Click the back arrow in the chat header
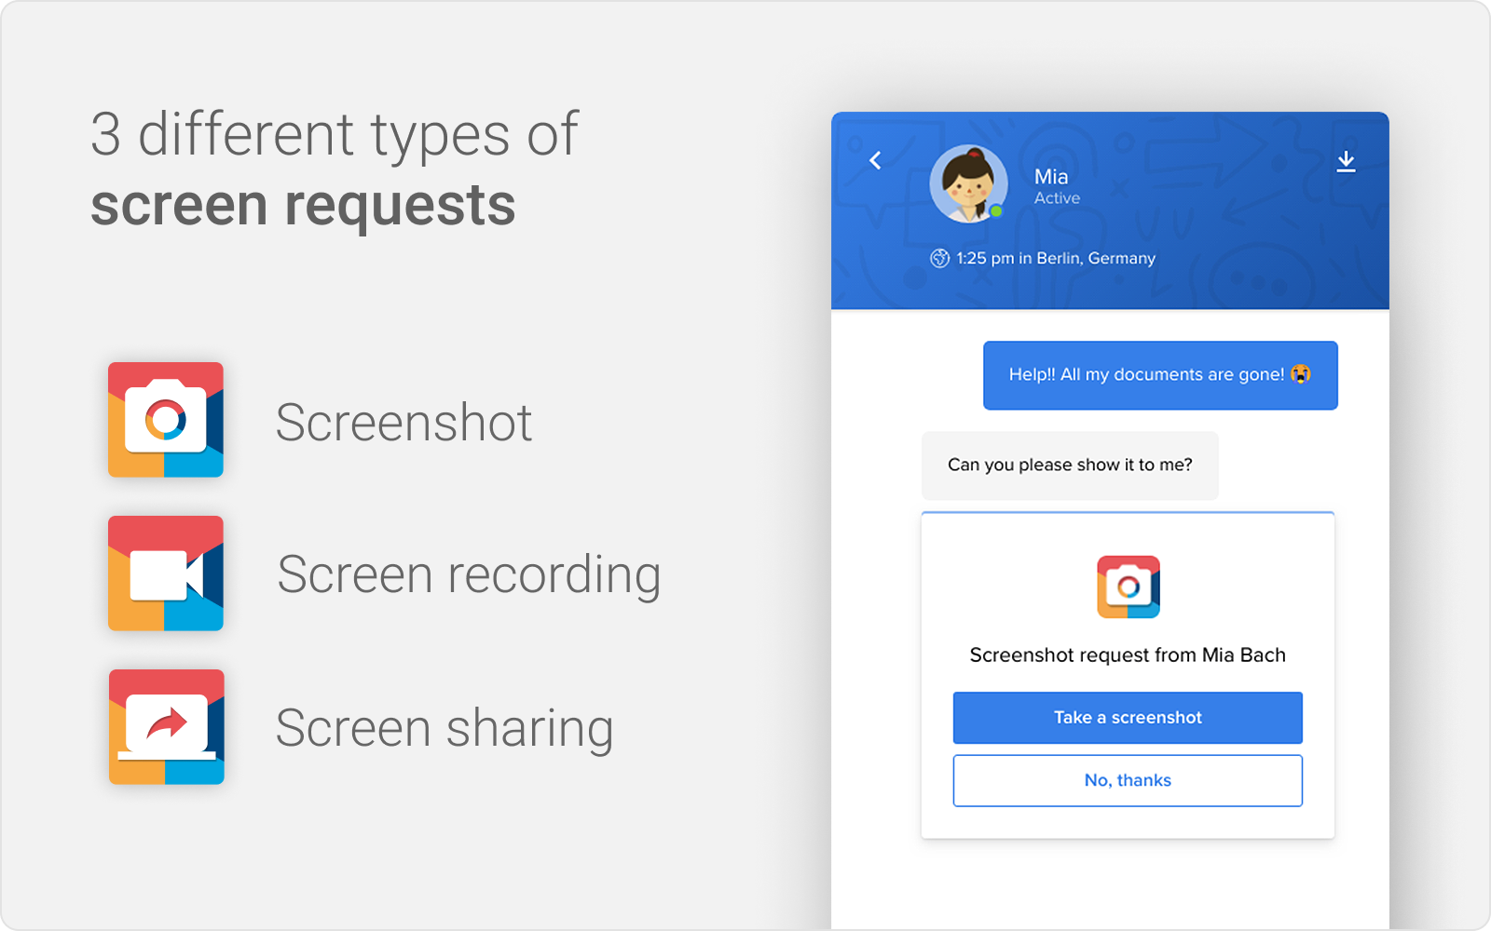 point(874,159)
